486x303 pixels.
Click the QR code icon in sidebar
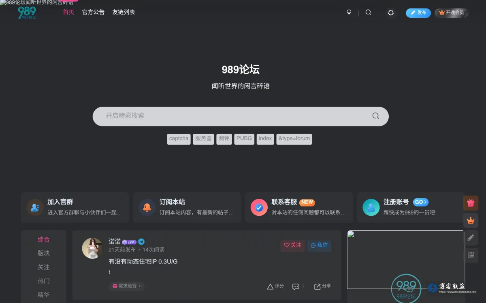coord(471,255)
